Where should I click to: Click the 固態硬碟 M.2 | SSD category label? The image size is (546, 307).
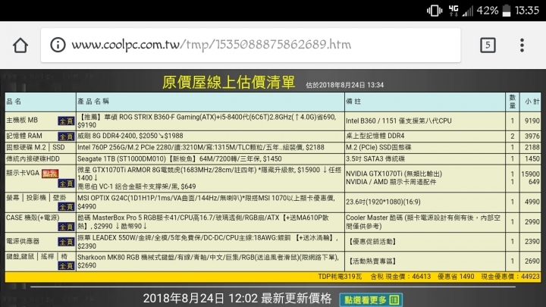[36, 147]
